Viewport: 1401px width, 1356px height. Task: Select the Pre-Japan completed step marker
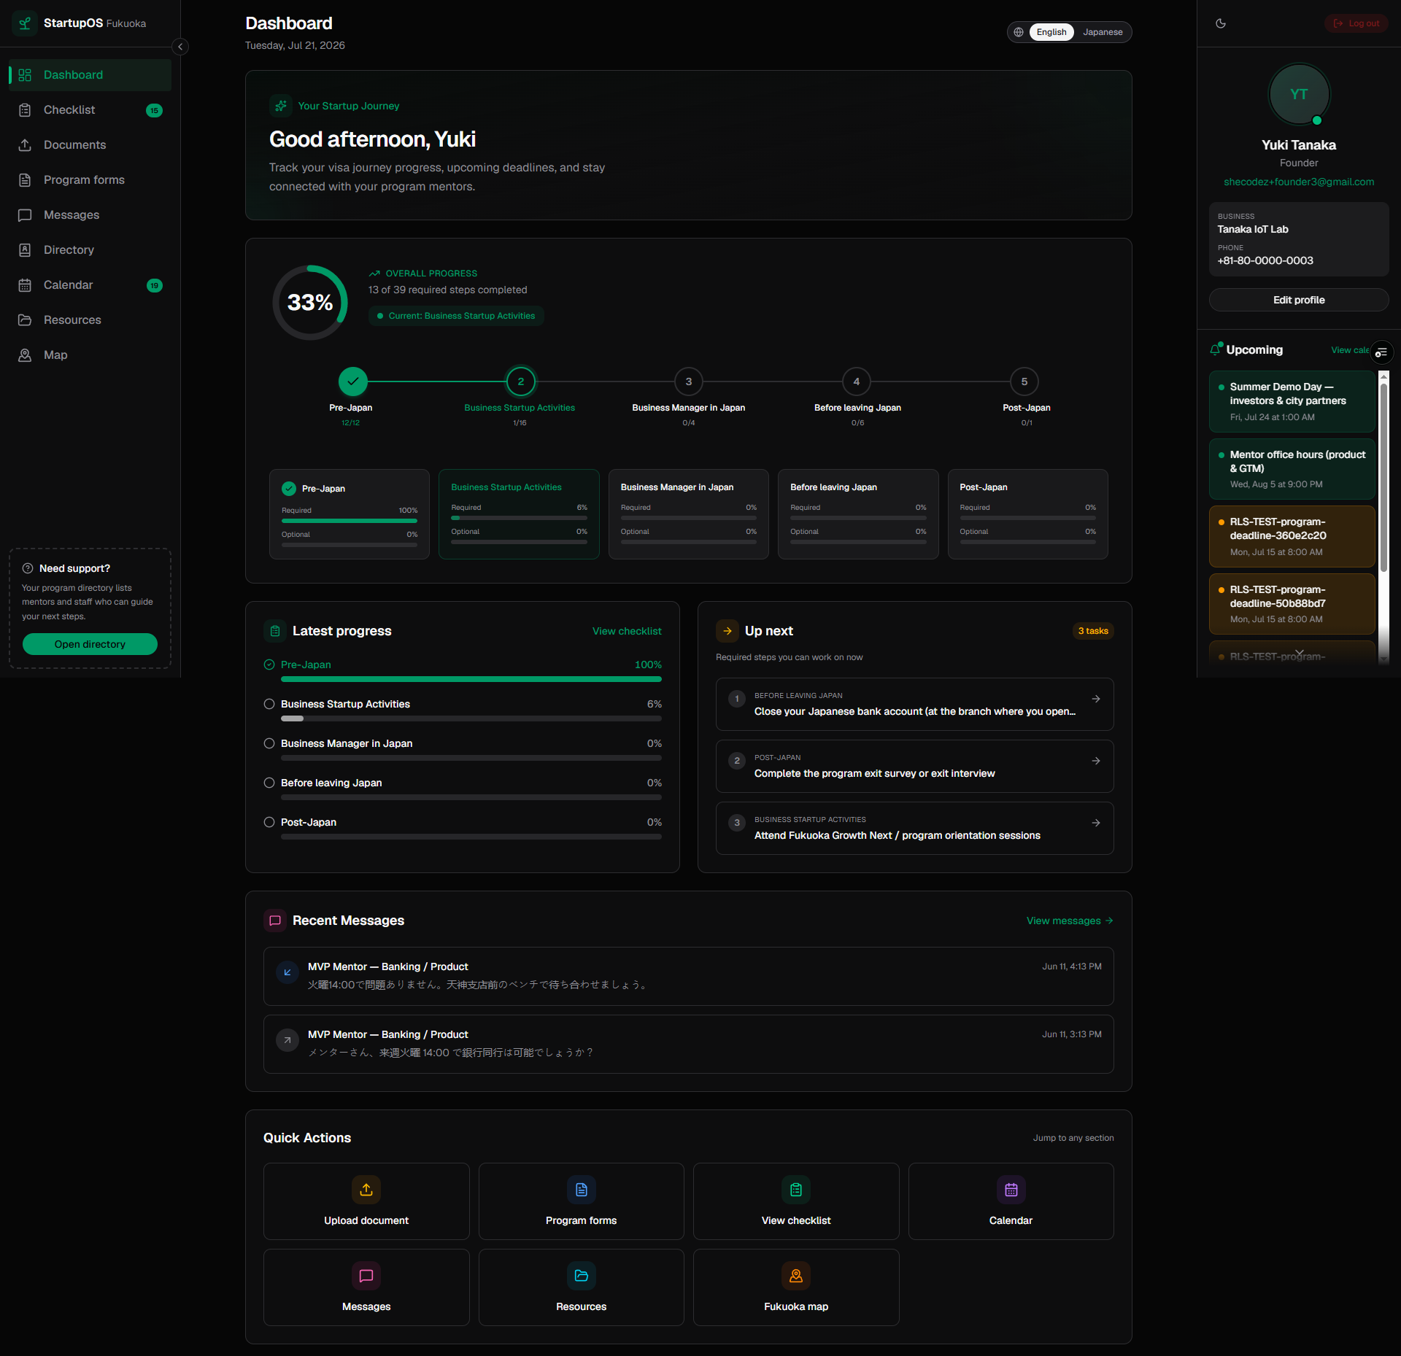353,381
